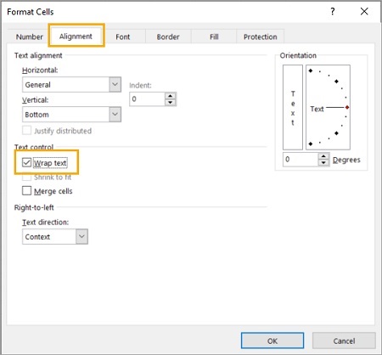Click the top diamond on orientation arc
Screen dimensions: 382x355
311,70
